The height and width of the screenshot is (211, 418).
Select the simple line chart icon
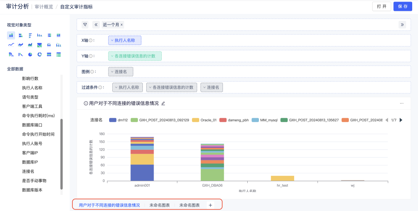coord(11,45)
